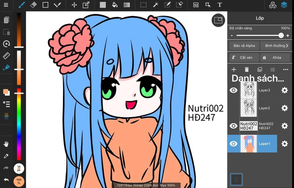
Task: Decrease layer opacity with minus button
Action: click(x=232, y=36)
